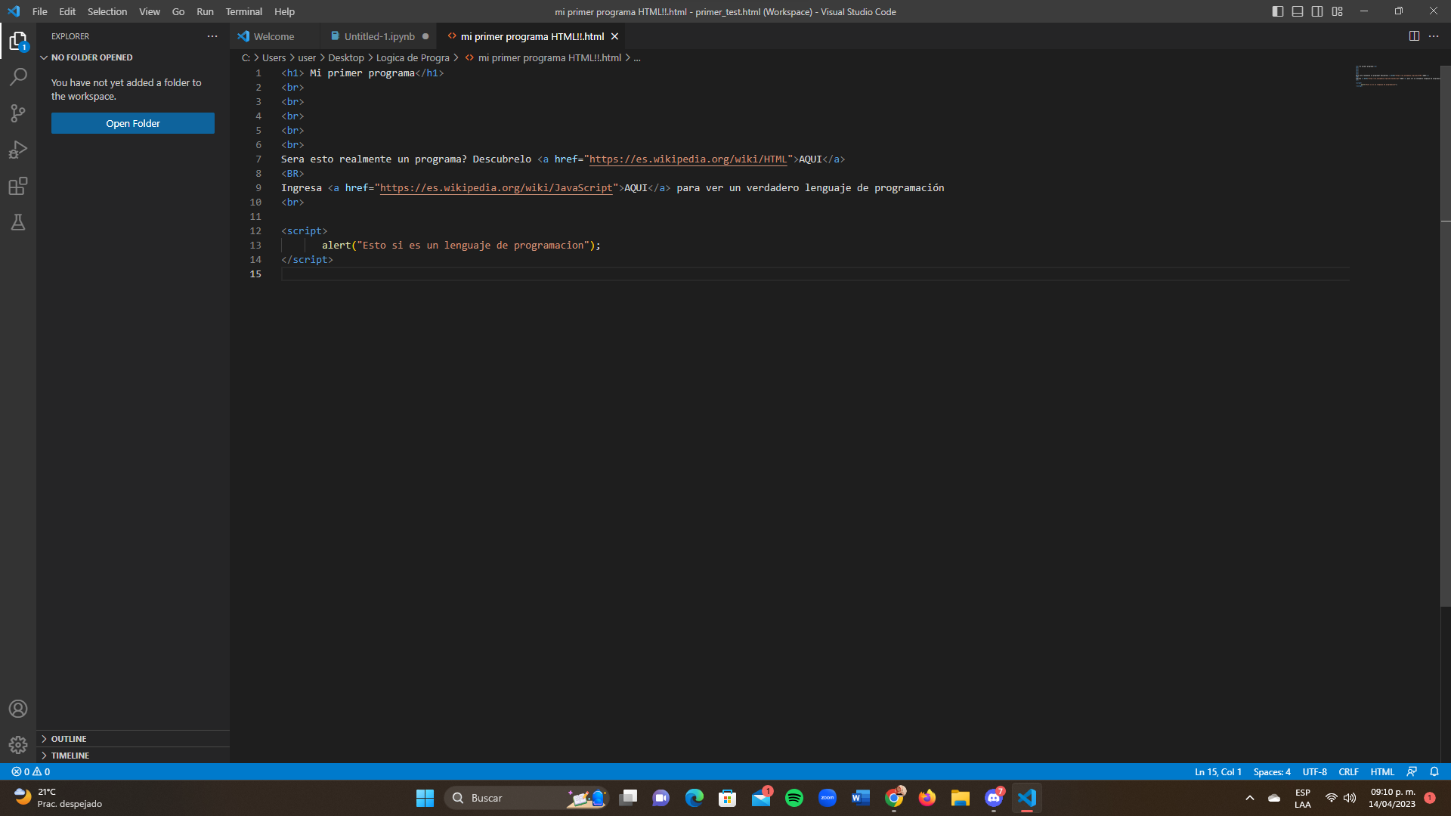This screenshot has height=816, width=1451.
Task: Switch to the Untitled-1.ipynb tab
Action: click(x=379, y=36)
